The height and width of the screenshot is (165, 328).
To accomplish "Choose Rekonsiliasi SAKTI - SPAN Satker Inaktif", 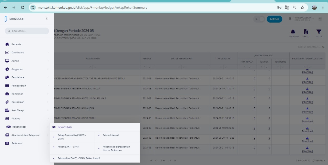I will tap(79, 158).
